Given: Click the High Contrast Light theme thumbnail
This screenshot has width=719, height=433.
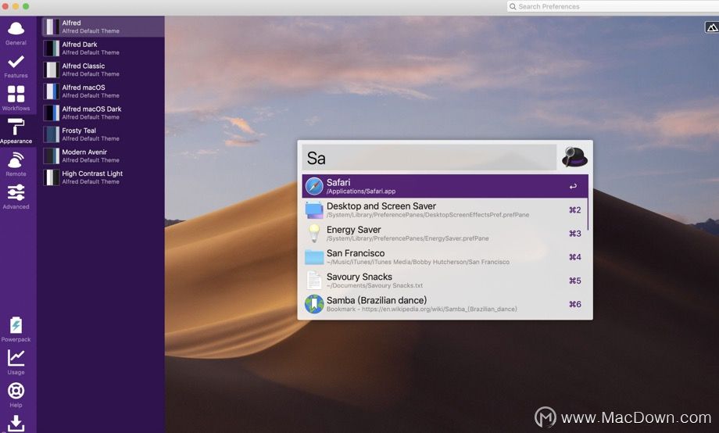Looking at the screenshot, I should (52, 177).
